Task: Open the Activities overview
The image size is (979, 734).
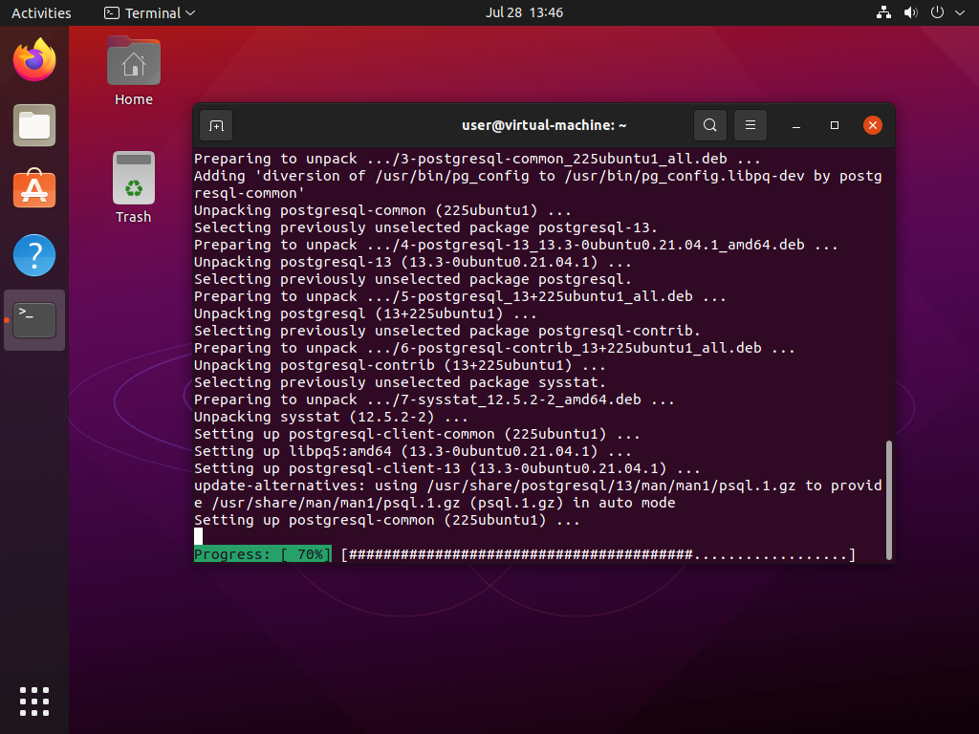Action: pos(41,13)
